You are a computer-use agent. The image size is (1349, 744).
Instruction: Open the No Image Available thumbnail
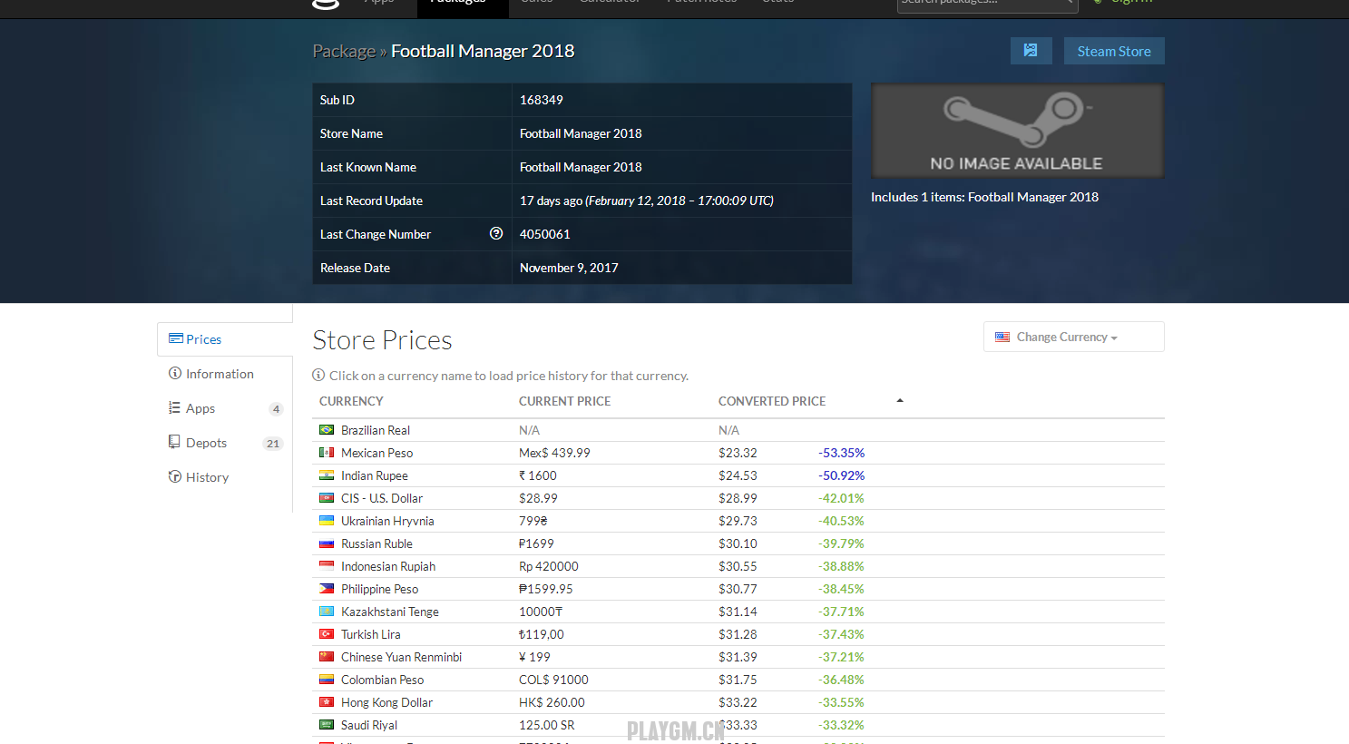coord(1017,131)
